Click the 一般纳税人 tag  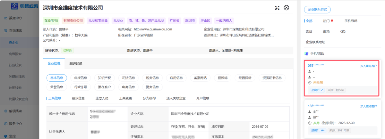coord(224,20)
